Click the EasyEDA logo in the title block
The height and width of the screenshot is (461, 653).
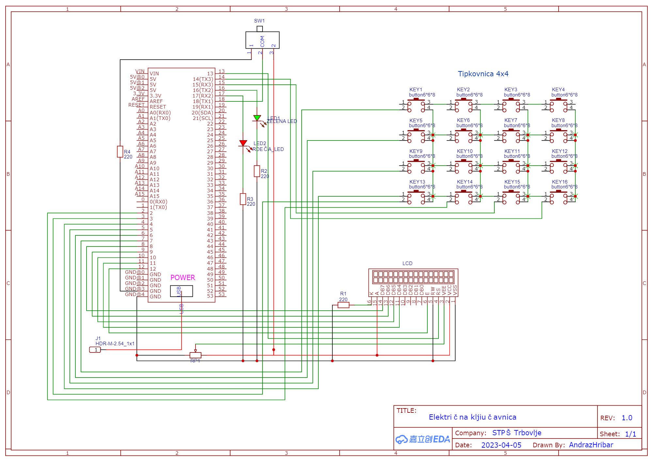pyautogui.click(x=422, y=439)
